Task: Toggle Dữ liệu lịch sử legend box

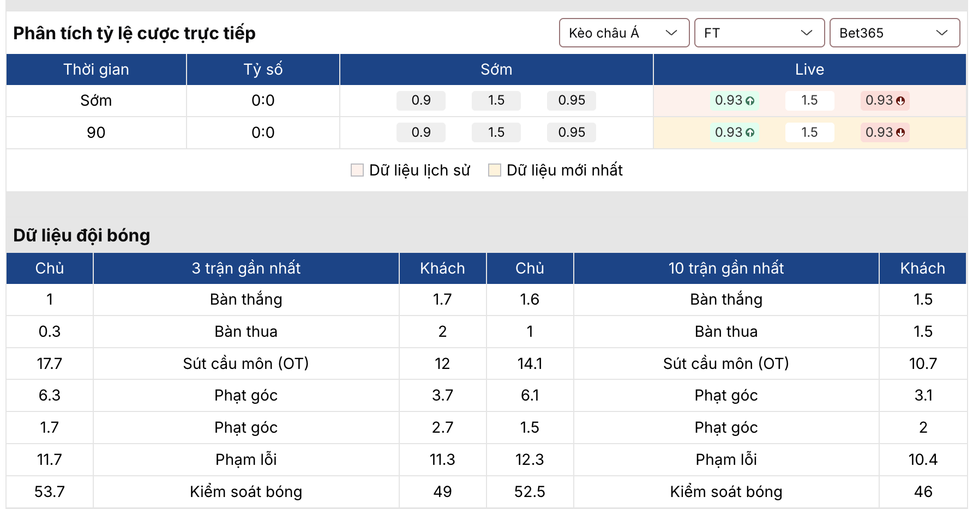Action: [x=357, y=170]
